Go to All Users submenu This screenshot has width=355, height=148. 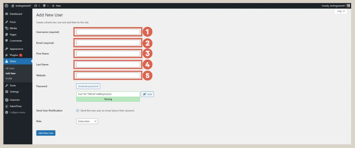tap(10, 68)
